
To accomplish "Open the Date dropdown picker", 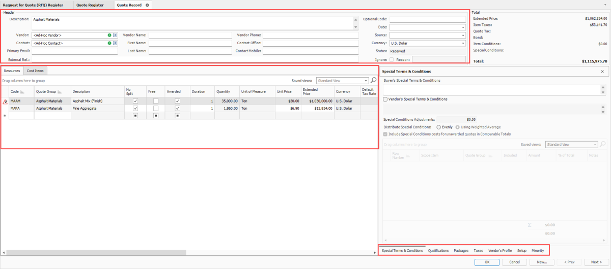I will tap(463, 27).
